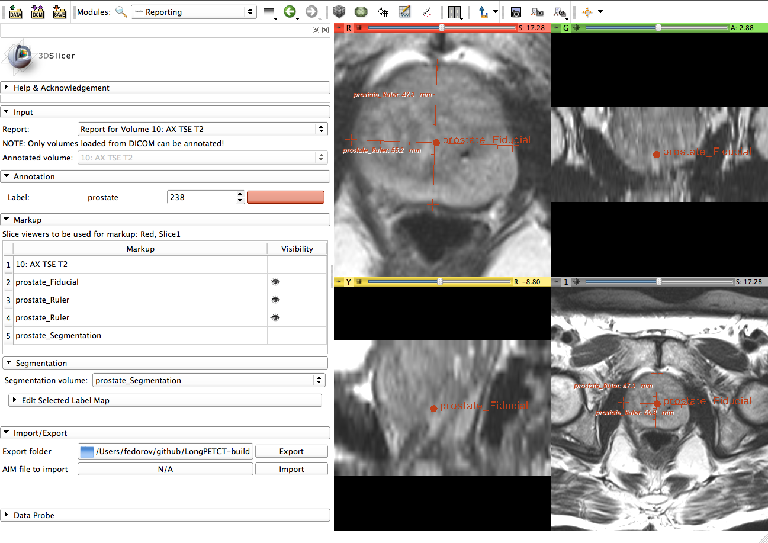Click the salmon label color swatch
This screenshot has width=768, height=543.
pos(285,197)
